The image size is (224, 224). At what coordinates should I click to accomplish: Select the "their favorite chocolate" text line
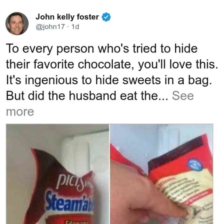pyautogui.click(x=112, y=65)
